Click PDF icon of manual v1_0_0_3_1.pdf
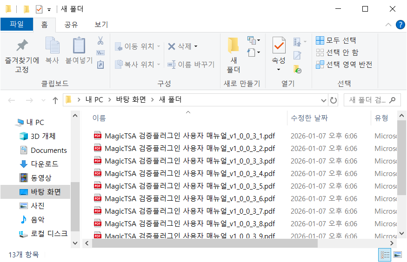Screen dimensions: 407x262 pos(98,136)
